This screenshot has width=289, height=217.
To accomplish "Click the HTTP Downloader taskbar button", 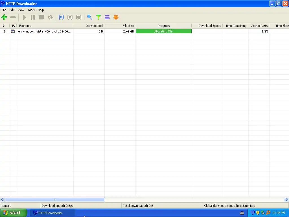I will click(x=52, y=213).
